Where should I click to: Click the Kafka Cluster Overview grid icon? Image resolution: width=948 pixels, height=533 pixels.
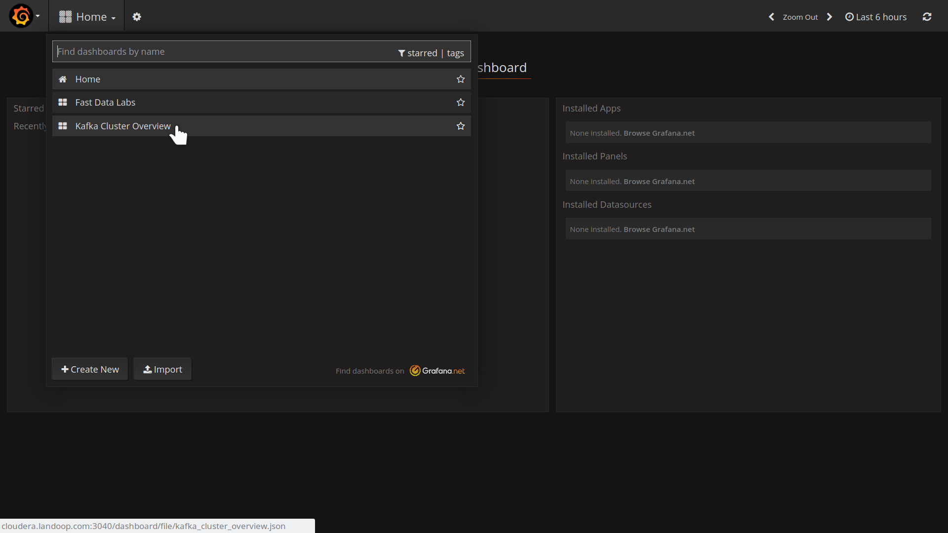tap(63, 126)
